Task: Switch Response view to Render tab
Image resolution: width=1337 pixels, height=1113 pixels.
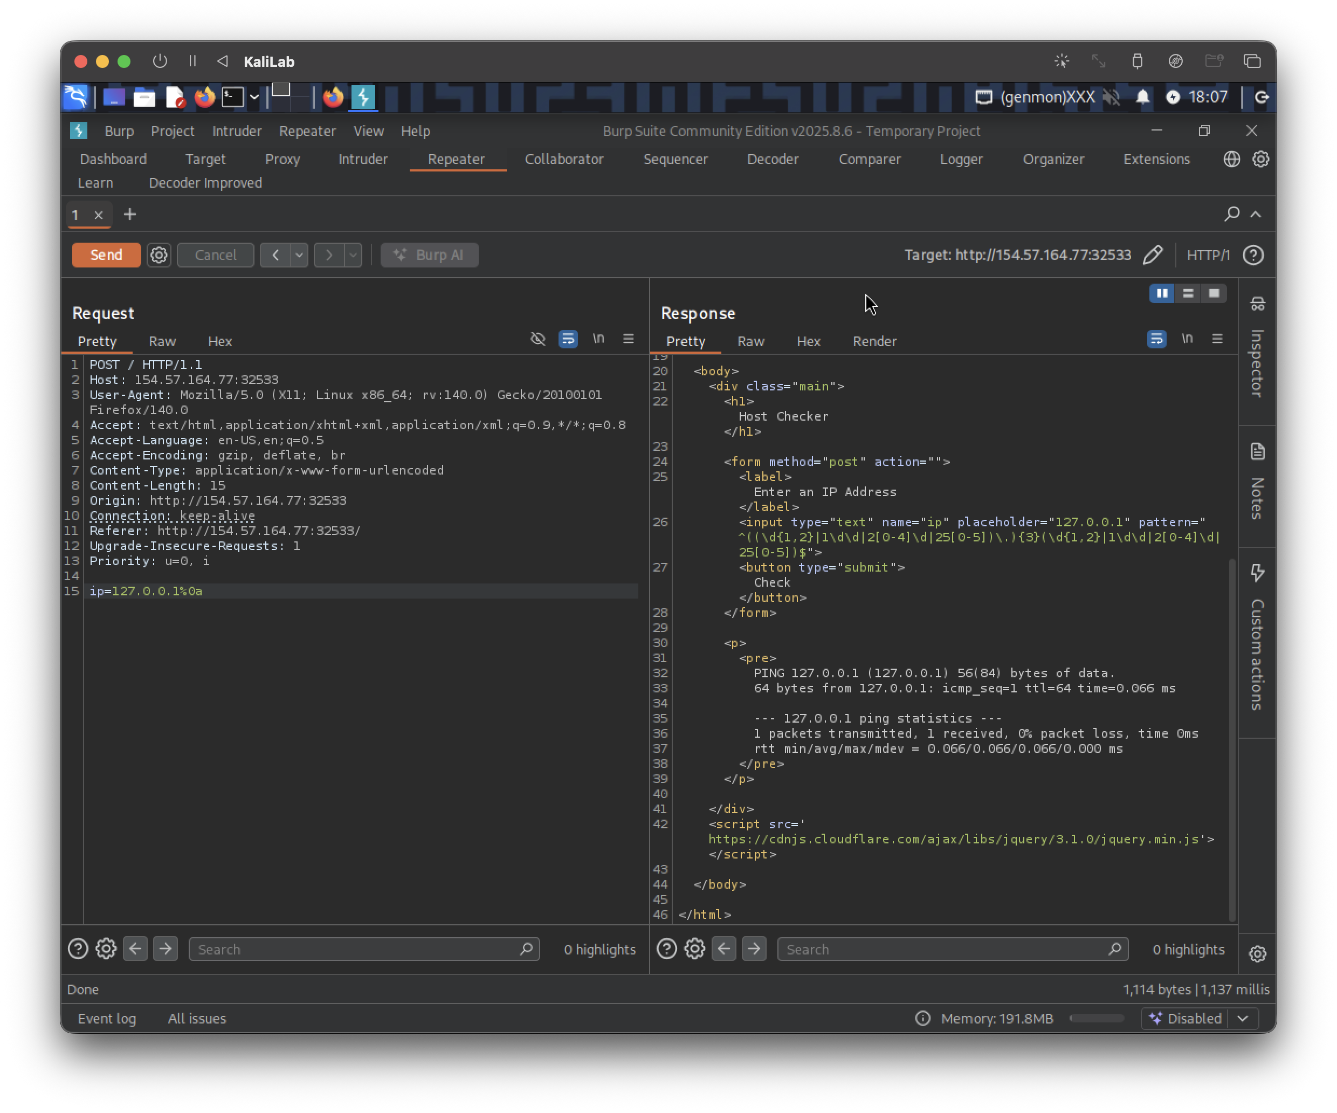Action: point(874,341)
